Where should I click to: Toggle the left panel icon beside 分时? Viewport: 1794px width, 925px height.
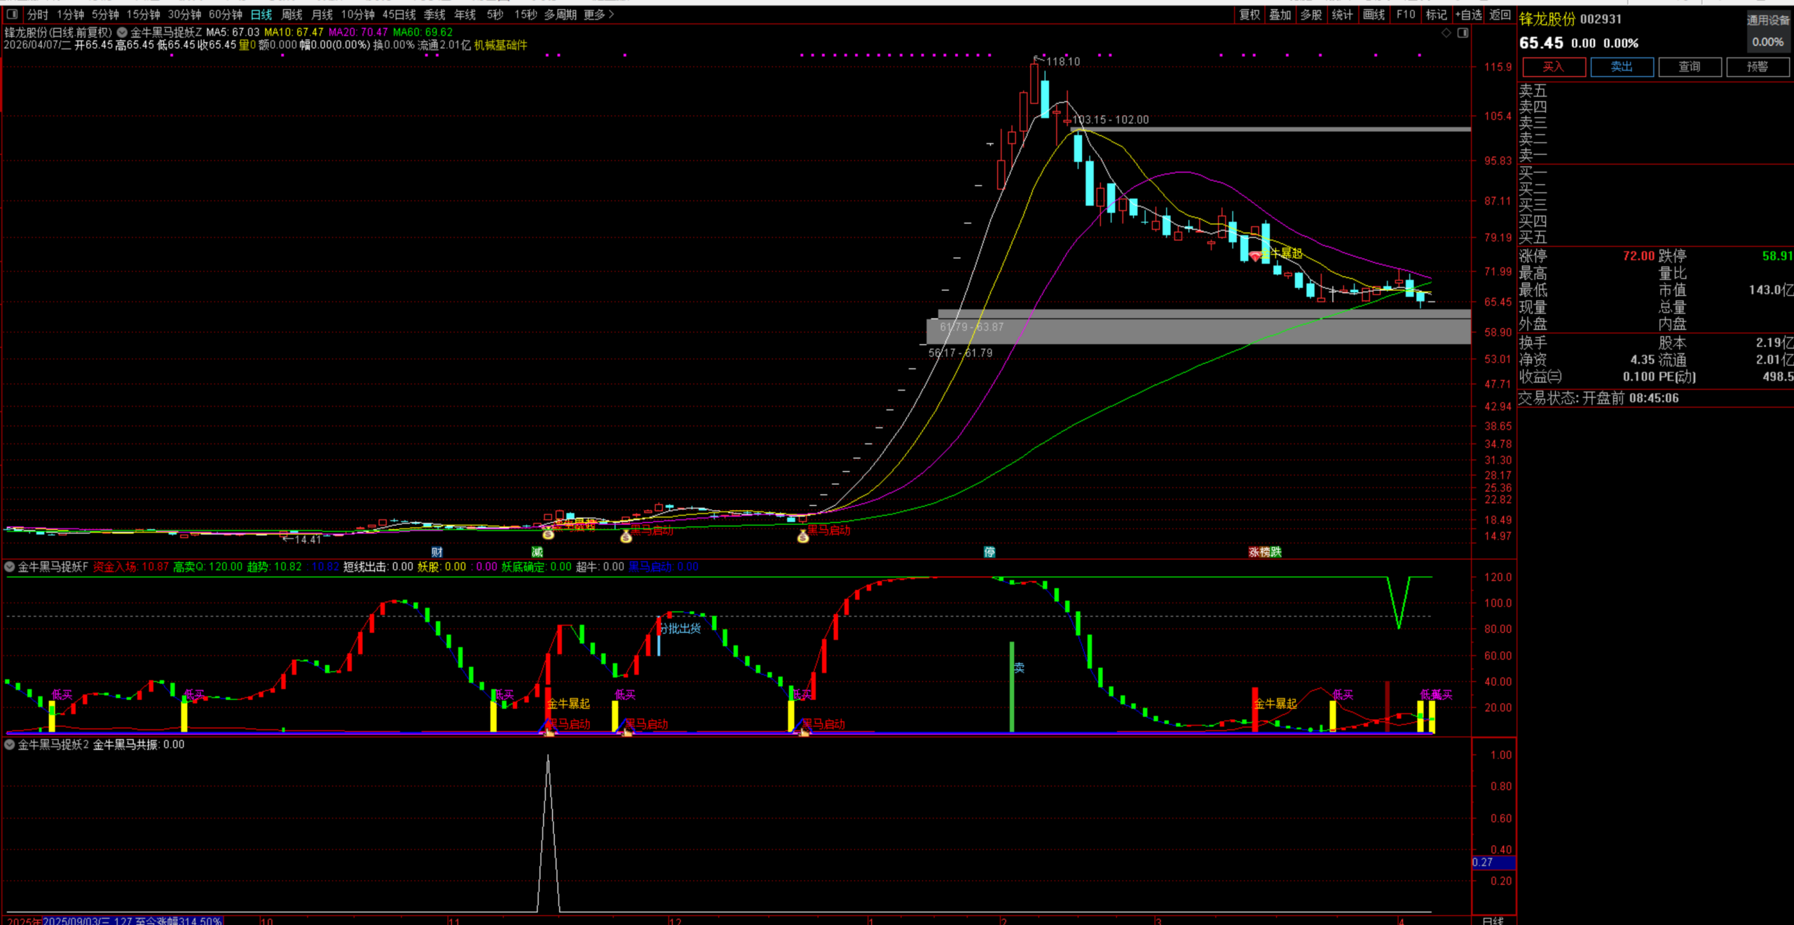pyautogui.click(x=12, y=14)
